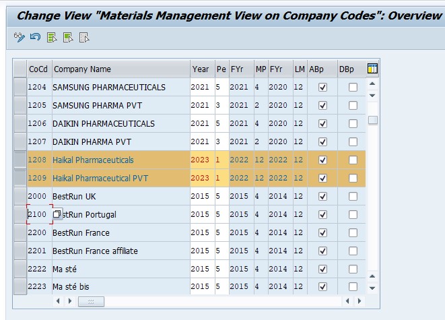
Task: Enable DBp checkbox for Ma sté
Action: tap(353, 269)
